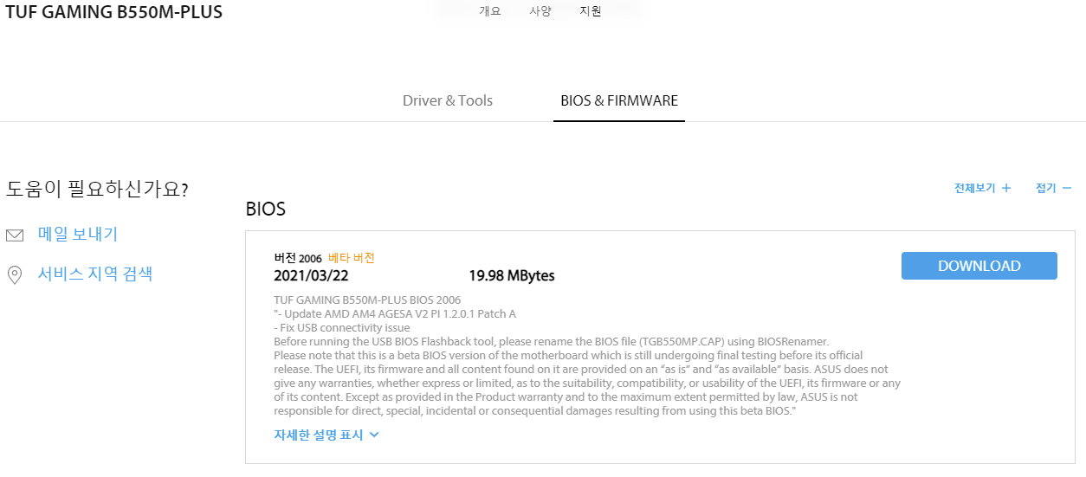
Task: Open the 메일 보내기 link
Action: coord(78,235)
